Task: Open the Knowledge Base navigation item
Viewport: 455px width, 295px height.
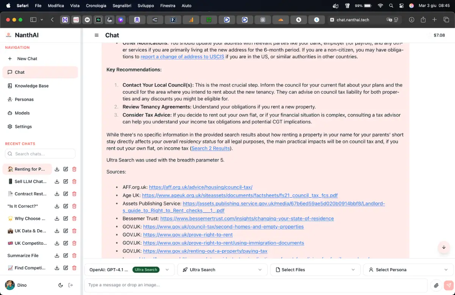Action: [x=31, y=86]
